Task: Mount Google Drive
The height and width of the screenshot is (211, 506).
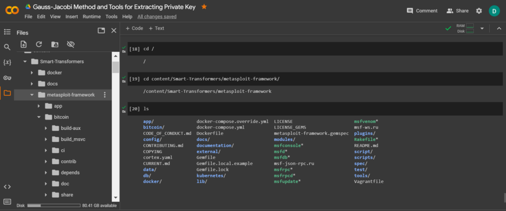Action: point(55,44)
